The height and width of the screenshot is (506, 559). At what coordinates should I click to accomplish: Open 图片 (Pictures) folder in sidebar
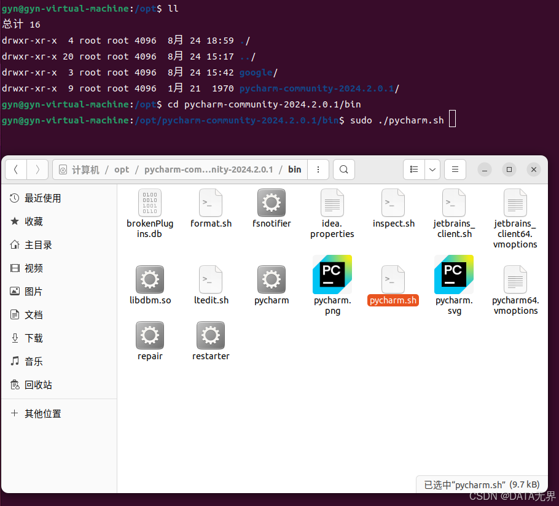tap(59, 292)
